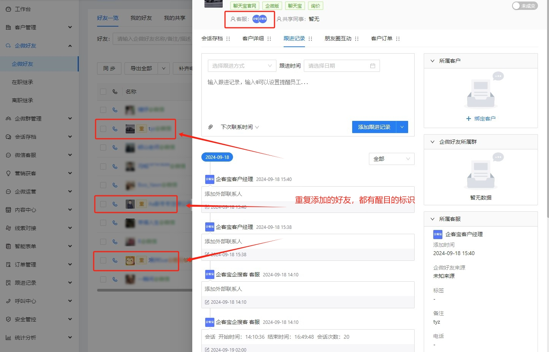This screenshot has height=352, width=549.
Task: Click the 客服 avatar badges in header
Action: coord(260,19)
